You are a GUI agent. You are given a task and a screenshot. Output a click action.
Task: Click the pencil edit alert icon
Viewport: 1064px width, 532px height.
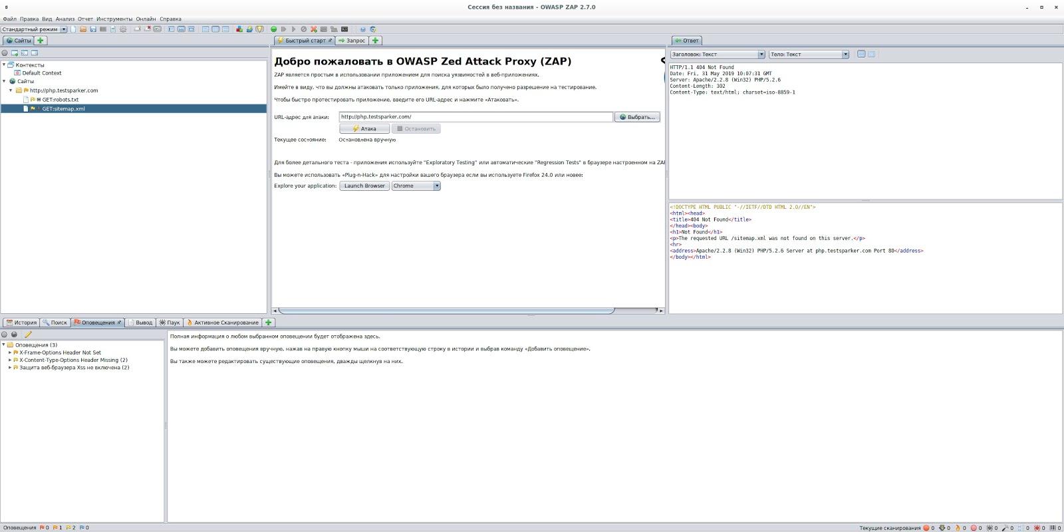click(28, 334)
